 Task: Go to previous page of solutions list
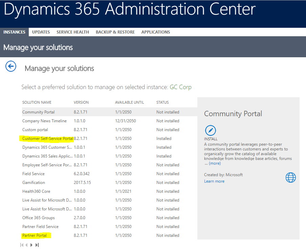[26, 245]
